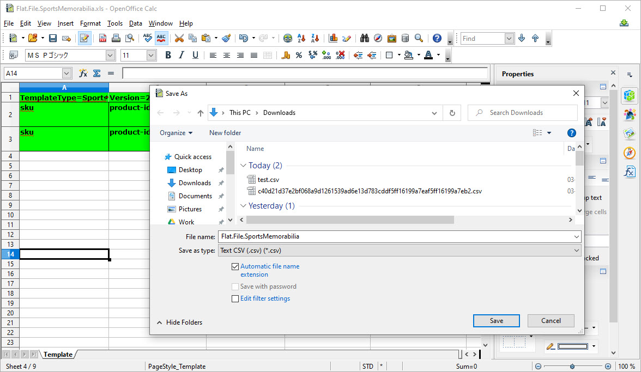Apply Percent number format icon
The height and width of the screenshot is (372, 641).
[299, 55]
